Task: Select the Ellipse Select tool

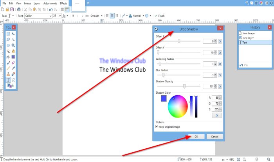Action: coord(8,45)
